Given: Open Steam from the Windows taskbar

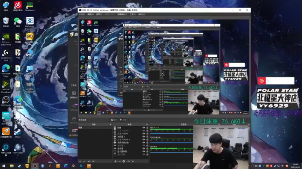Looking at the screenshot, I should point(19,166).
